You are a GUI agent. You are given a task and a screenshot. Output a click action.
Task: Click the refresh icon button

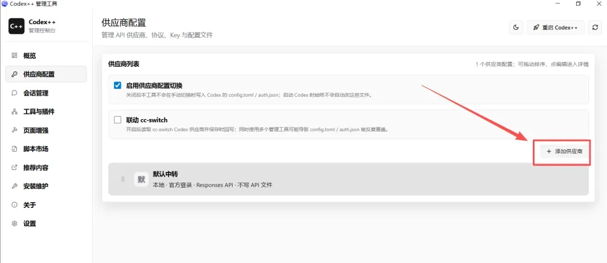coord(595,28)
